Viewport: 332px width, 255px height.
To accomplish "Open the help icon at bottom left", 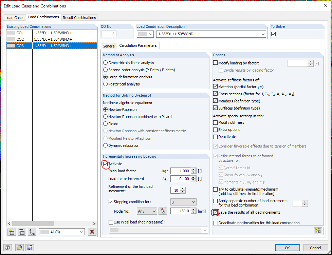I will 8,248.
